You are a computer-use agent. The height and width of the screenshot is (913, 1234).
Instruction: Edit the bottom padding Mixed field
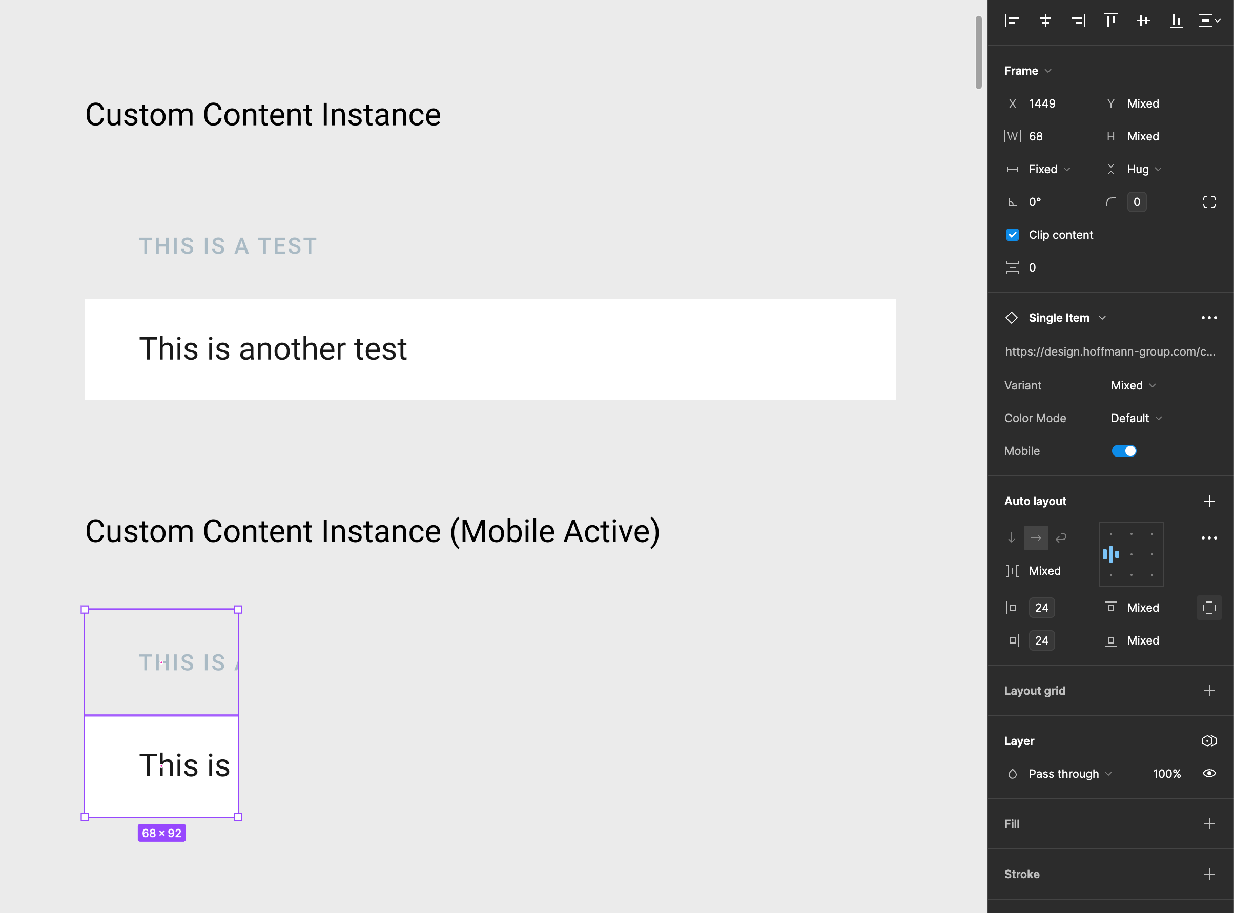[1143, 640]
